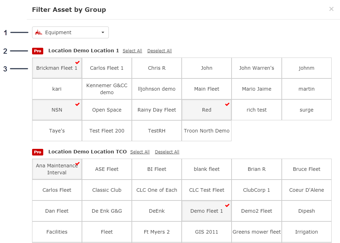Deselect All under Location Demo Location 1

[159, 51]
